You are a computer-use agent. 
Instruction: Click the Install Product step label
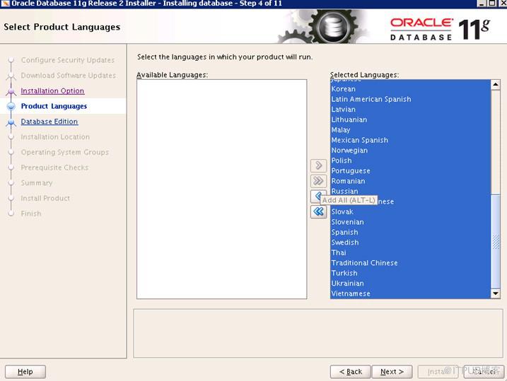45,199
